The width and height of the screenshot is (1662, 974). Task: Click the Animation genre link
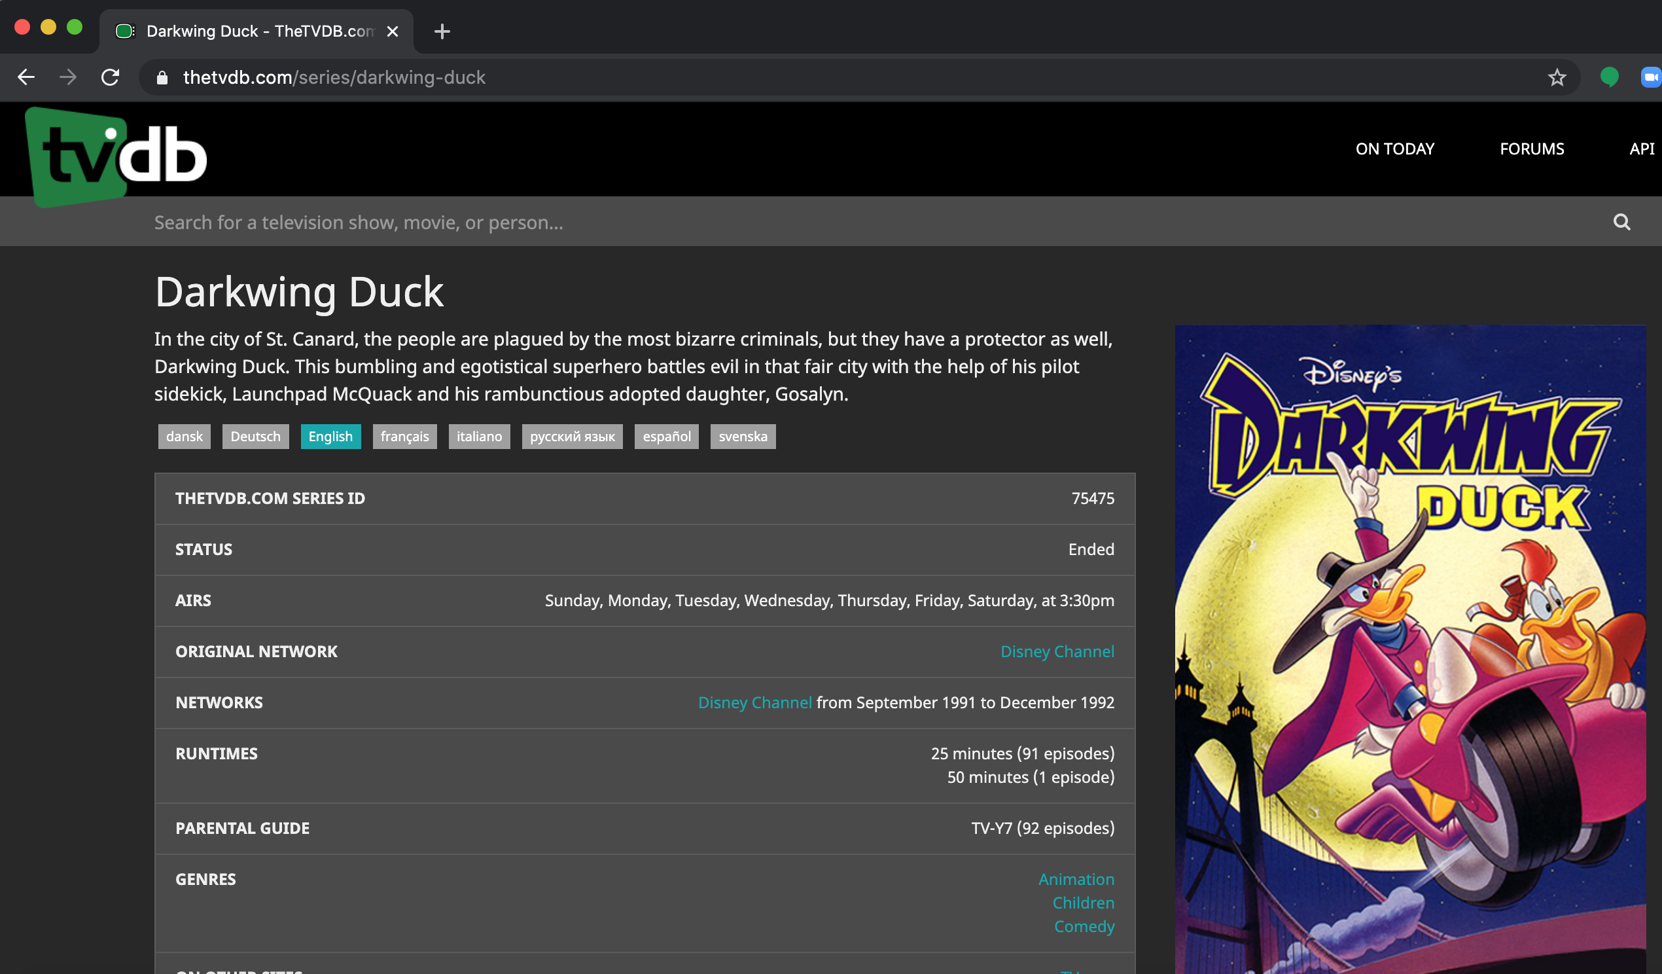[x=1076, y=879]
